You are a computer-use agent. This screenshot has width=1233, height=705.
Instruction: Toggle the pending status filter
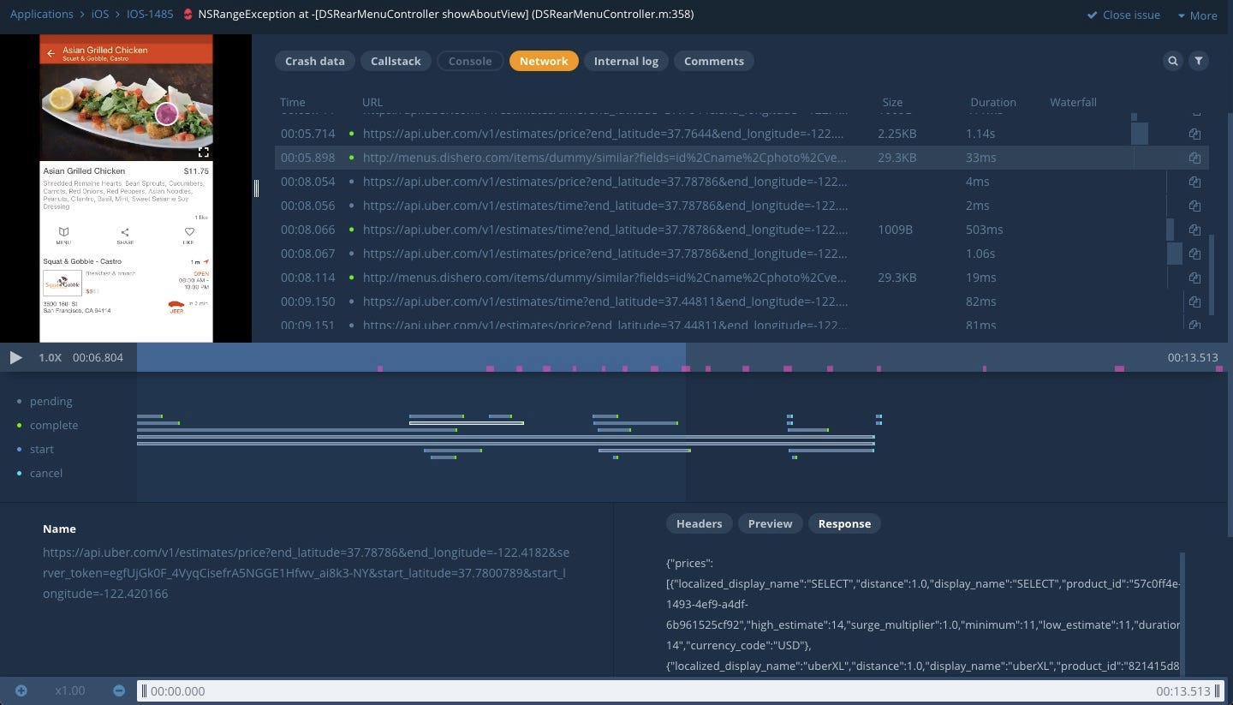click(51, 401)
